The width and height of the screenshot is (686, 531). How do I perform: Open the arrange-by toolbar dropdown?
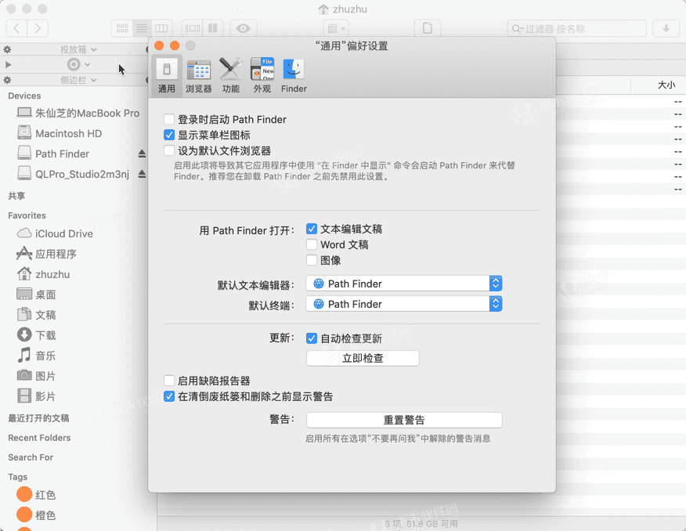coord(336,29)
